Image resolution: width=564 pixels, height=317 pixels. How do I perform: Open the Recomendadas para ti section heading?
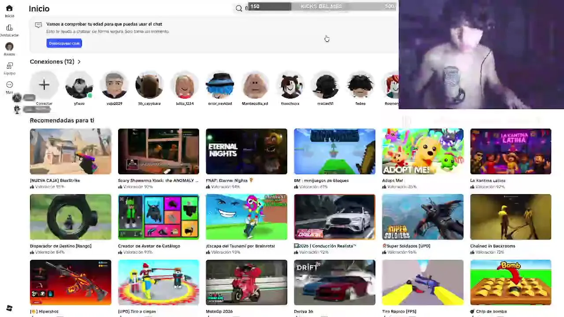tap(62, 120)
